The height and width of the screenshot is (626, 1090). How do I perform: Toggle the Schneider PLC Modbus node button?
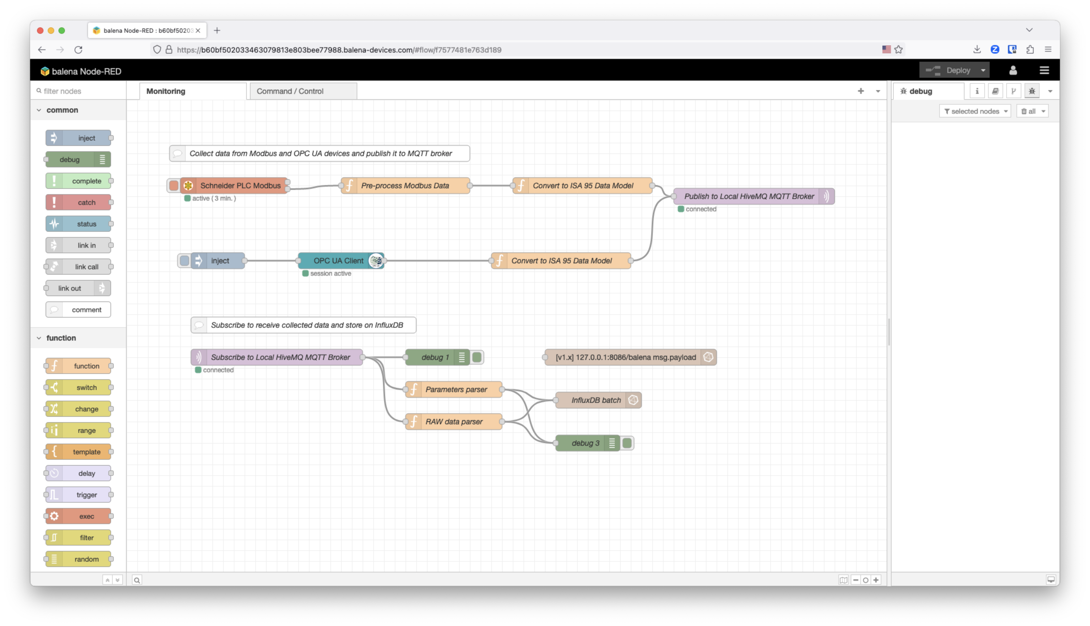tap(174, 185)
